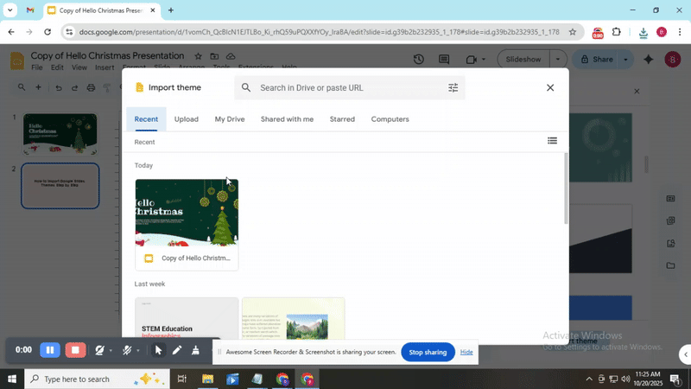Expand the Slideshow dropdown arrow
Viewport: 691px width, 389px height.
click(558, 60)
